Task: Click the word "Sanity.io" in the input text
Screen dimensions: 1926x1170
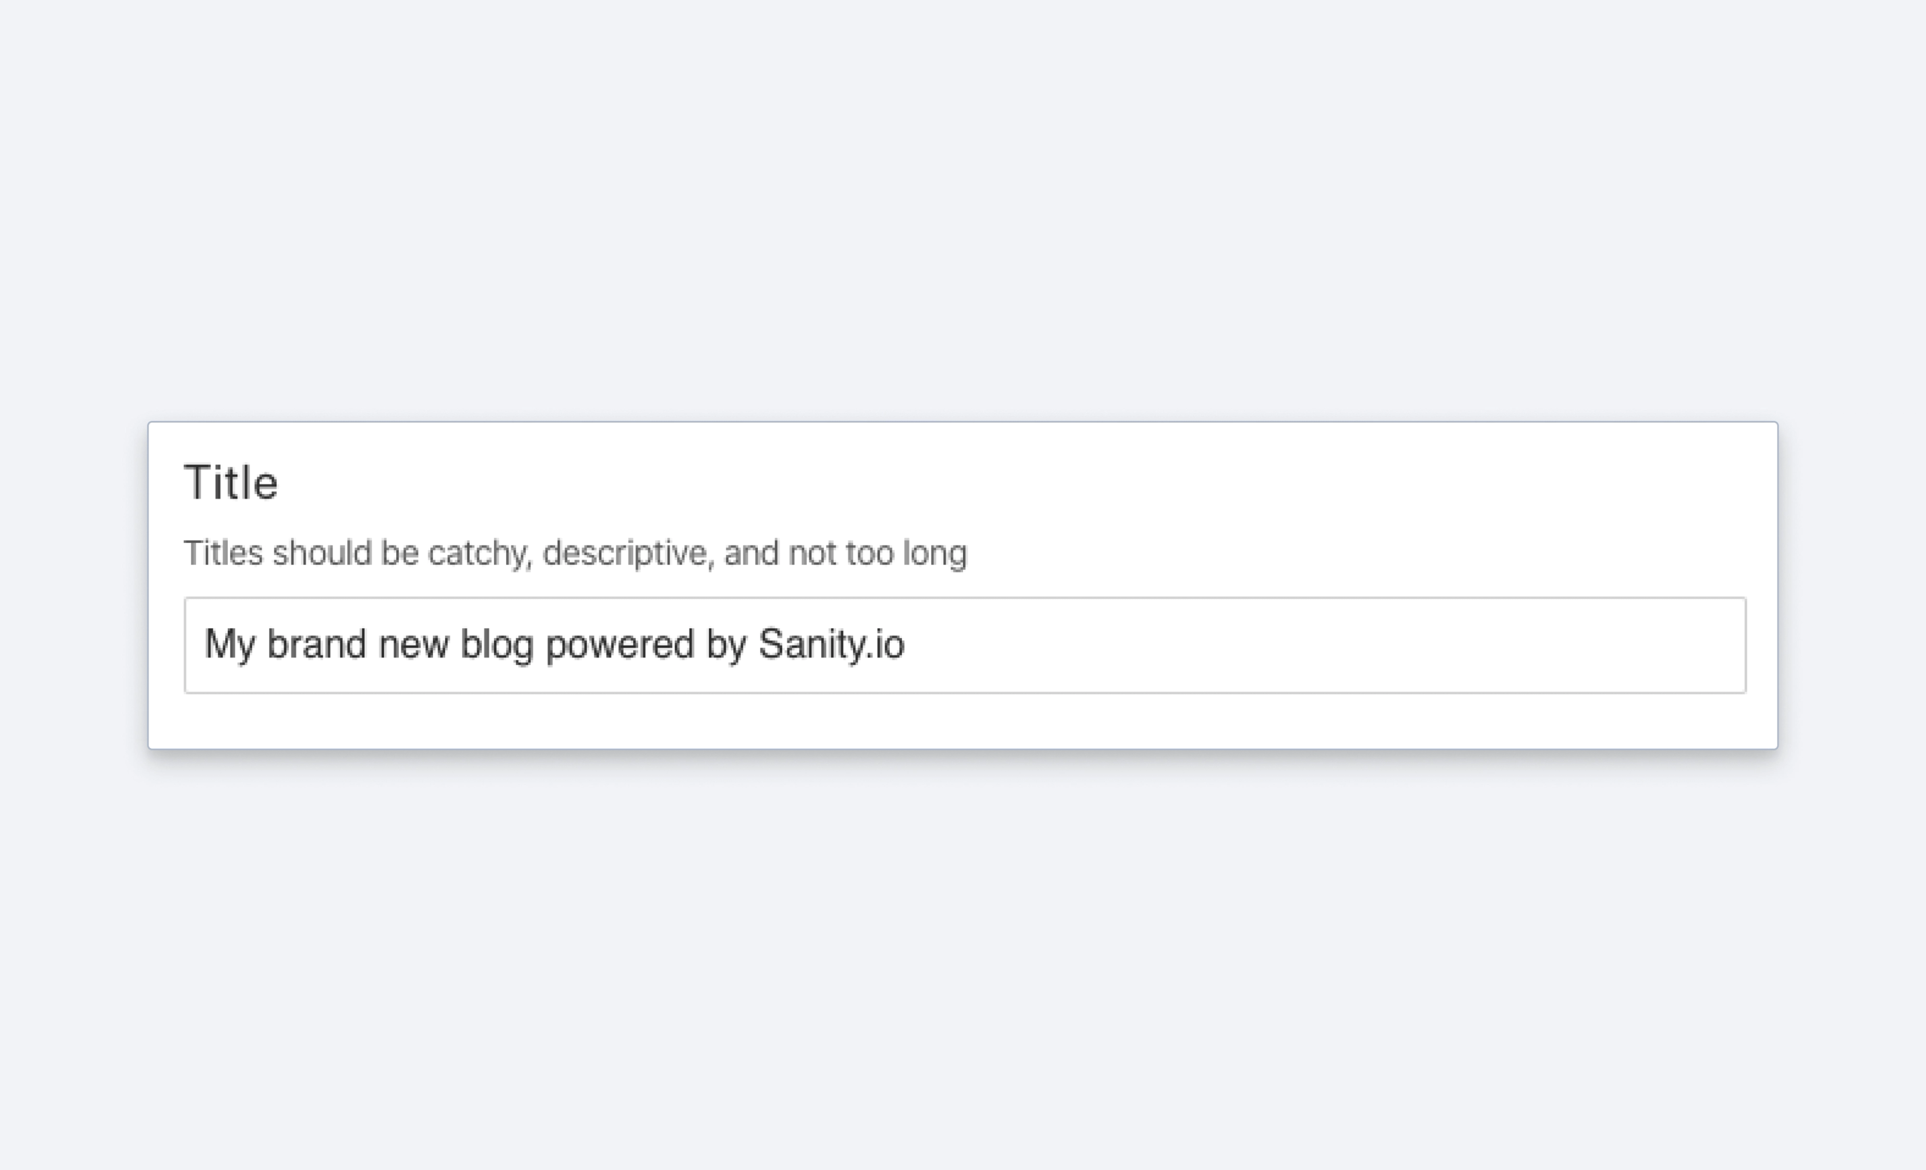Action: pos(832,645)
